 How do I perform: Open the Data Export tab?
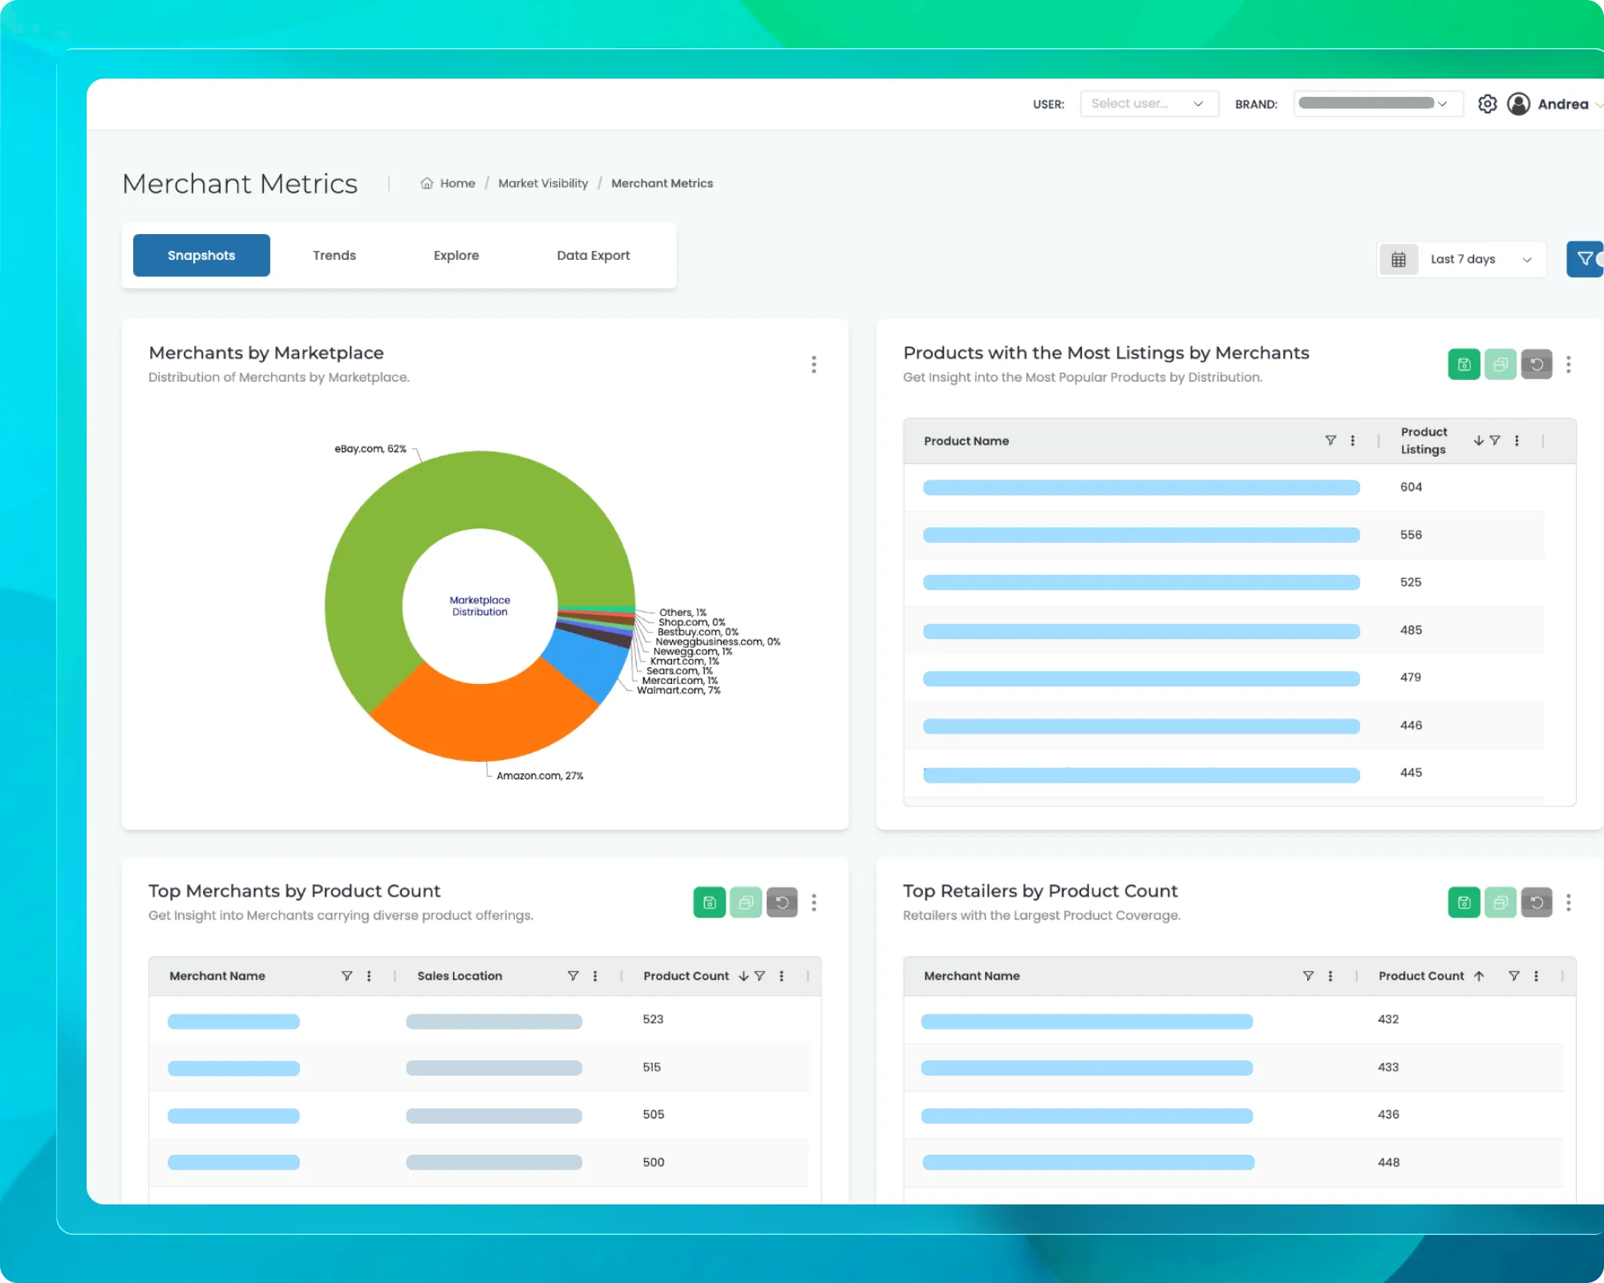pyautogui.click(x=593, y=255)
